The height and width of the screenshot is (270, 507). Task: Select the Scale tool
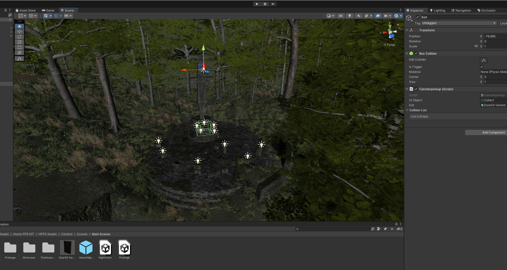[x=19, y=42]
